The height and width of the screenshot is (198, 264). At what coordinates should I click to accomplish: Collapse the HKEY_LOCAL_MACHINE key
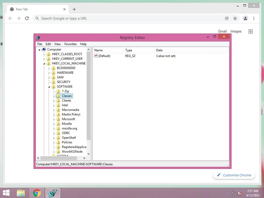pyautogui.click(x=44, y=64)
